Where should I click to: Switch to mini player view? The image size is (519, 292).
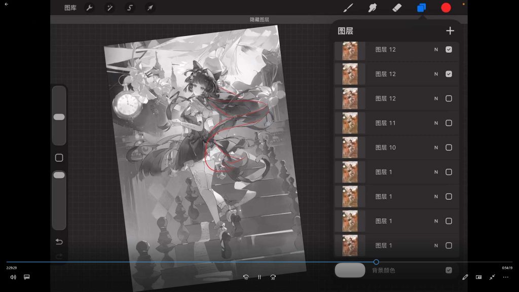click(478, 277)
